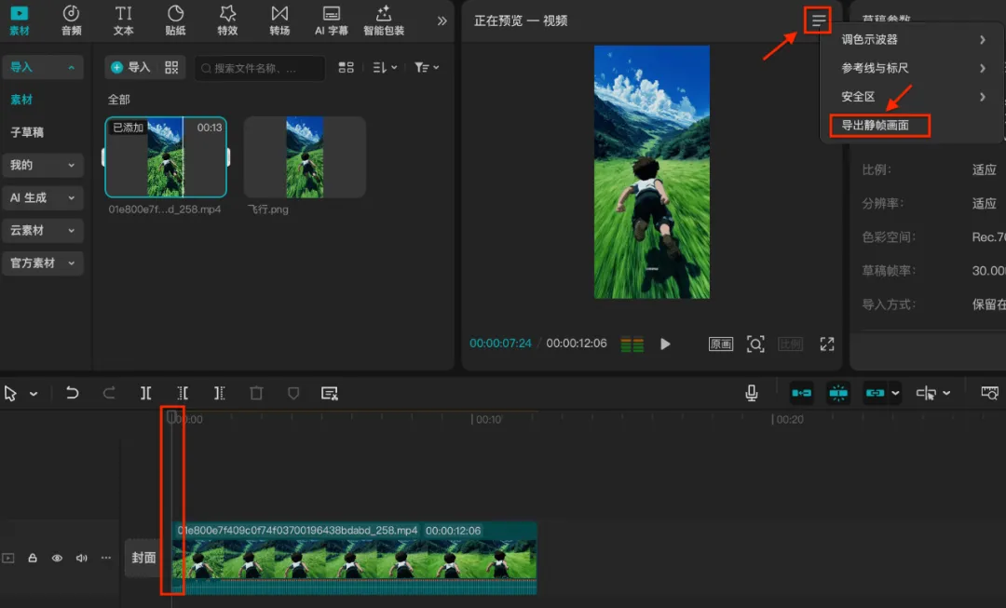Open the selection tool mode dropdown

click(34, 394)
